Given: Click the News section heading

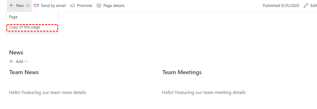Looking at the screenshot, I should click(x=16, y=53).
